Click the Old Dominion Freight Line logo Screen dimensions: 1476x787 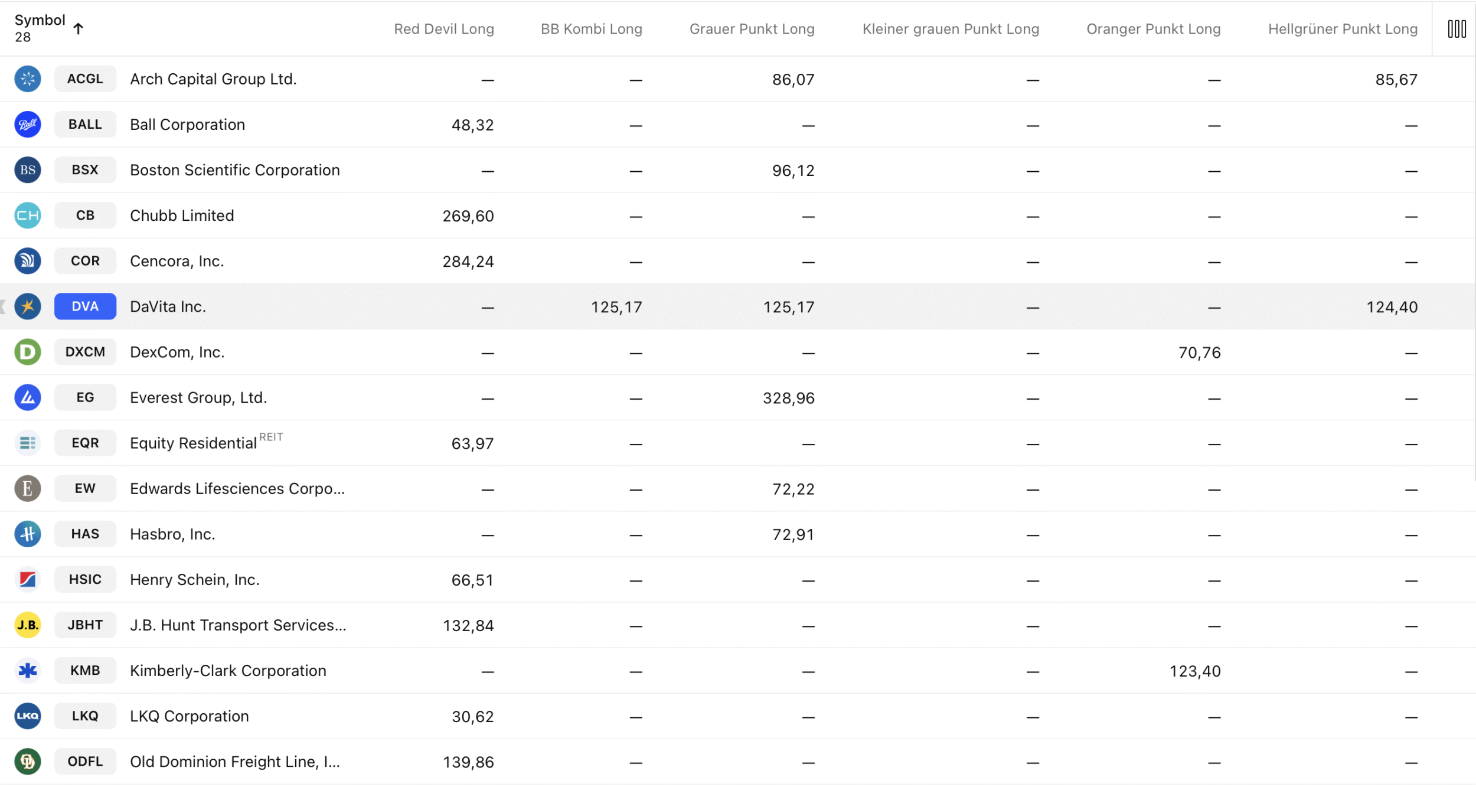pyautogui.click(x=28, y=761)
